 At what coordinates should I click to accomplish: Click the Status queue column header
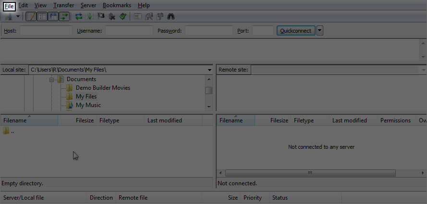(x=305, y=198)
